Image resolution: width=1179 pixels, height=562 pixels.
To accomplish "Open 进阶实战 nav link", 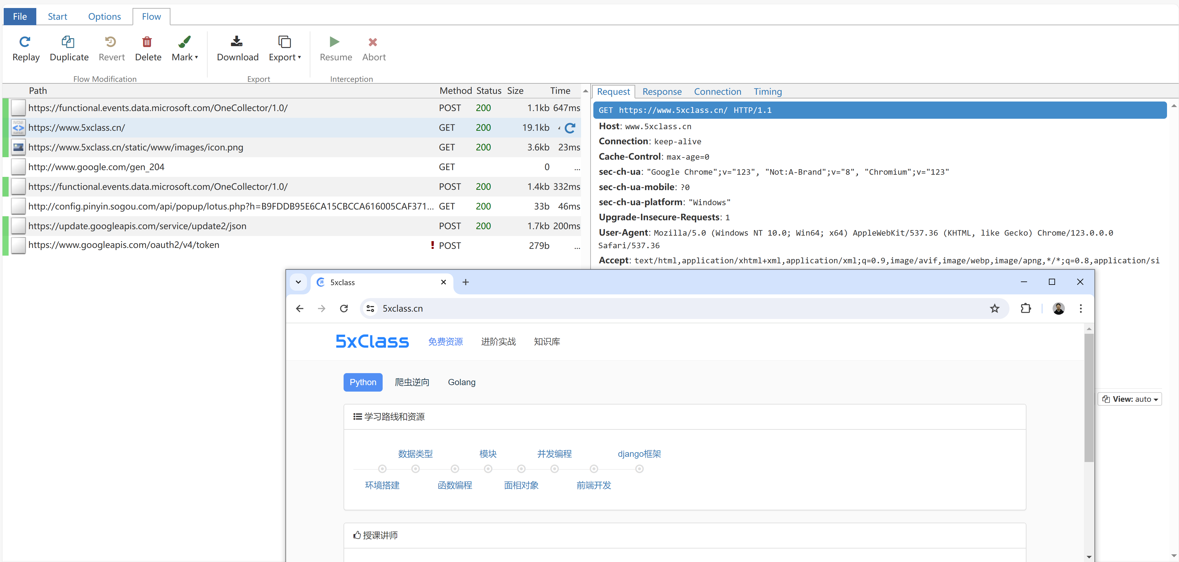I will pos(498,341).
